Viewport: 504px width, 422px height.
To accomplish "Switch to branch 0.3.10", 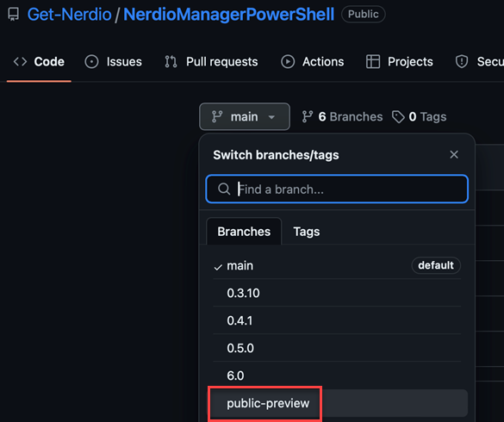I will (337, 293).
